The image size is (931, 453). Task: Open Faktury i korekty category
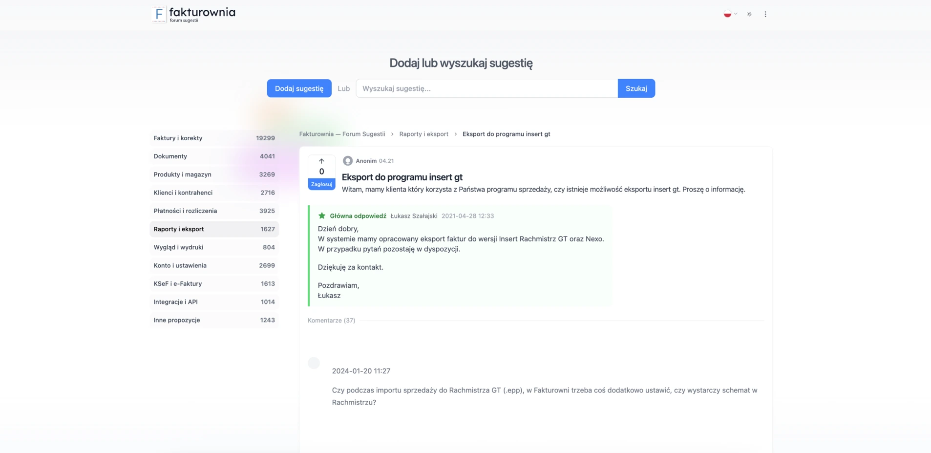pyautogui.click(x=214, y=138)
